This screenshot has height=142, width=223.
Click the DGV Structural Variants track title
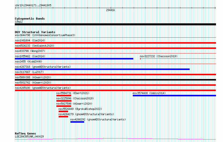(35, 32)
